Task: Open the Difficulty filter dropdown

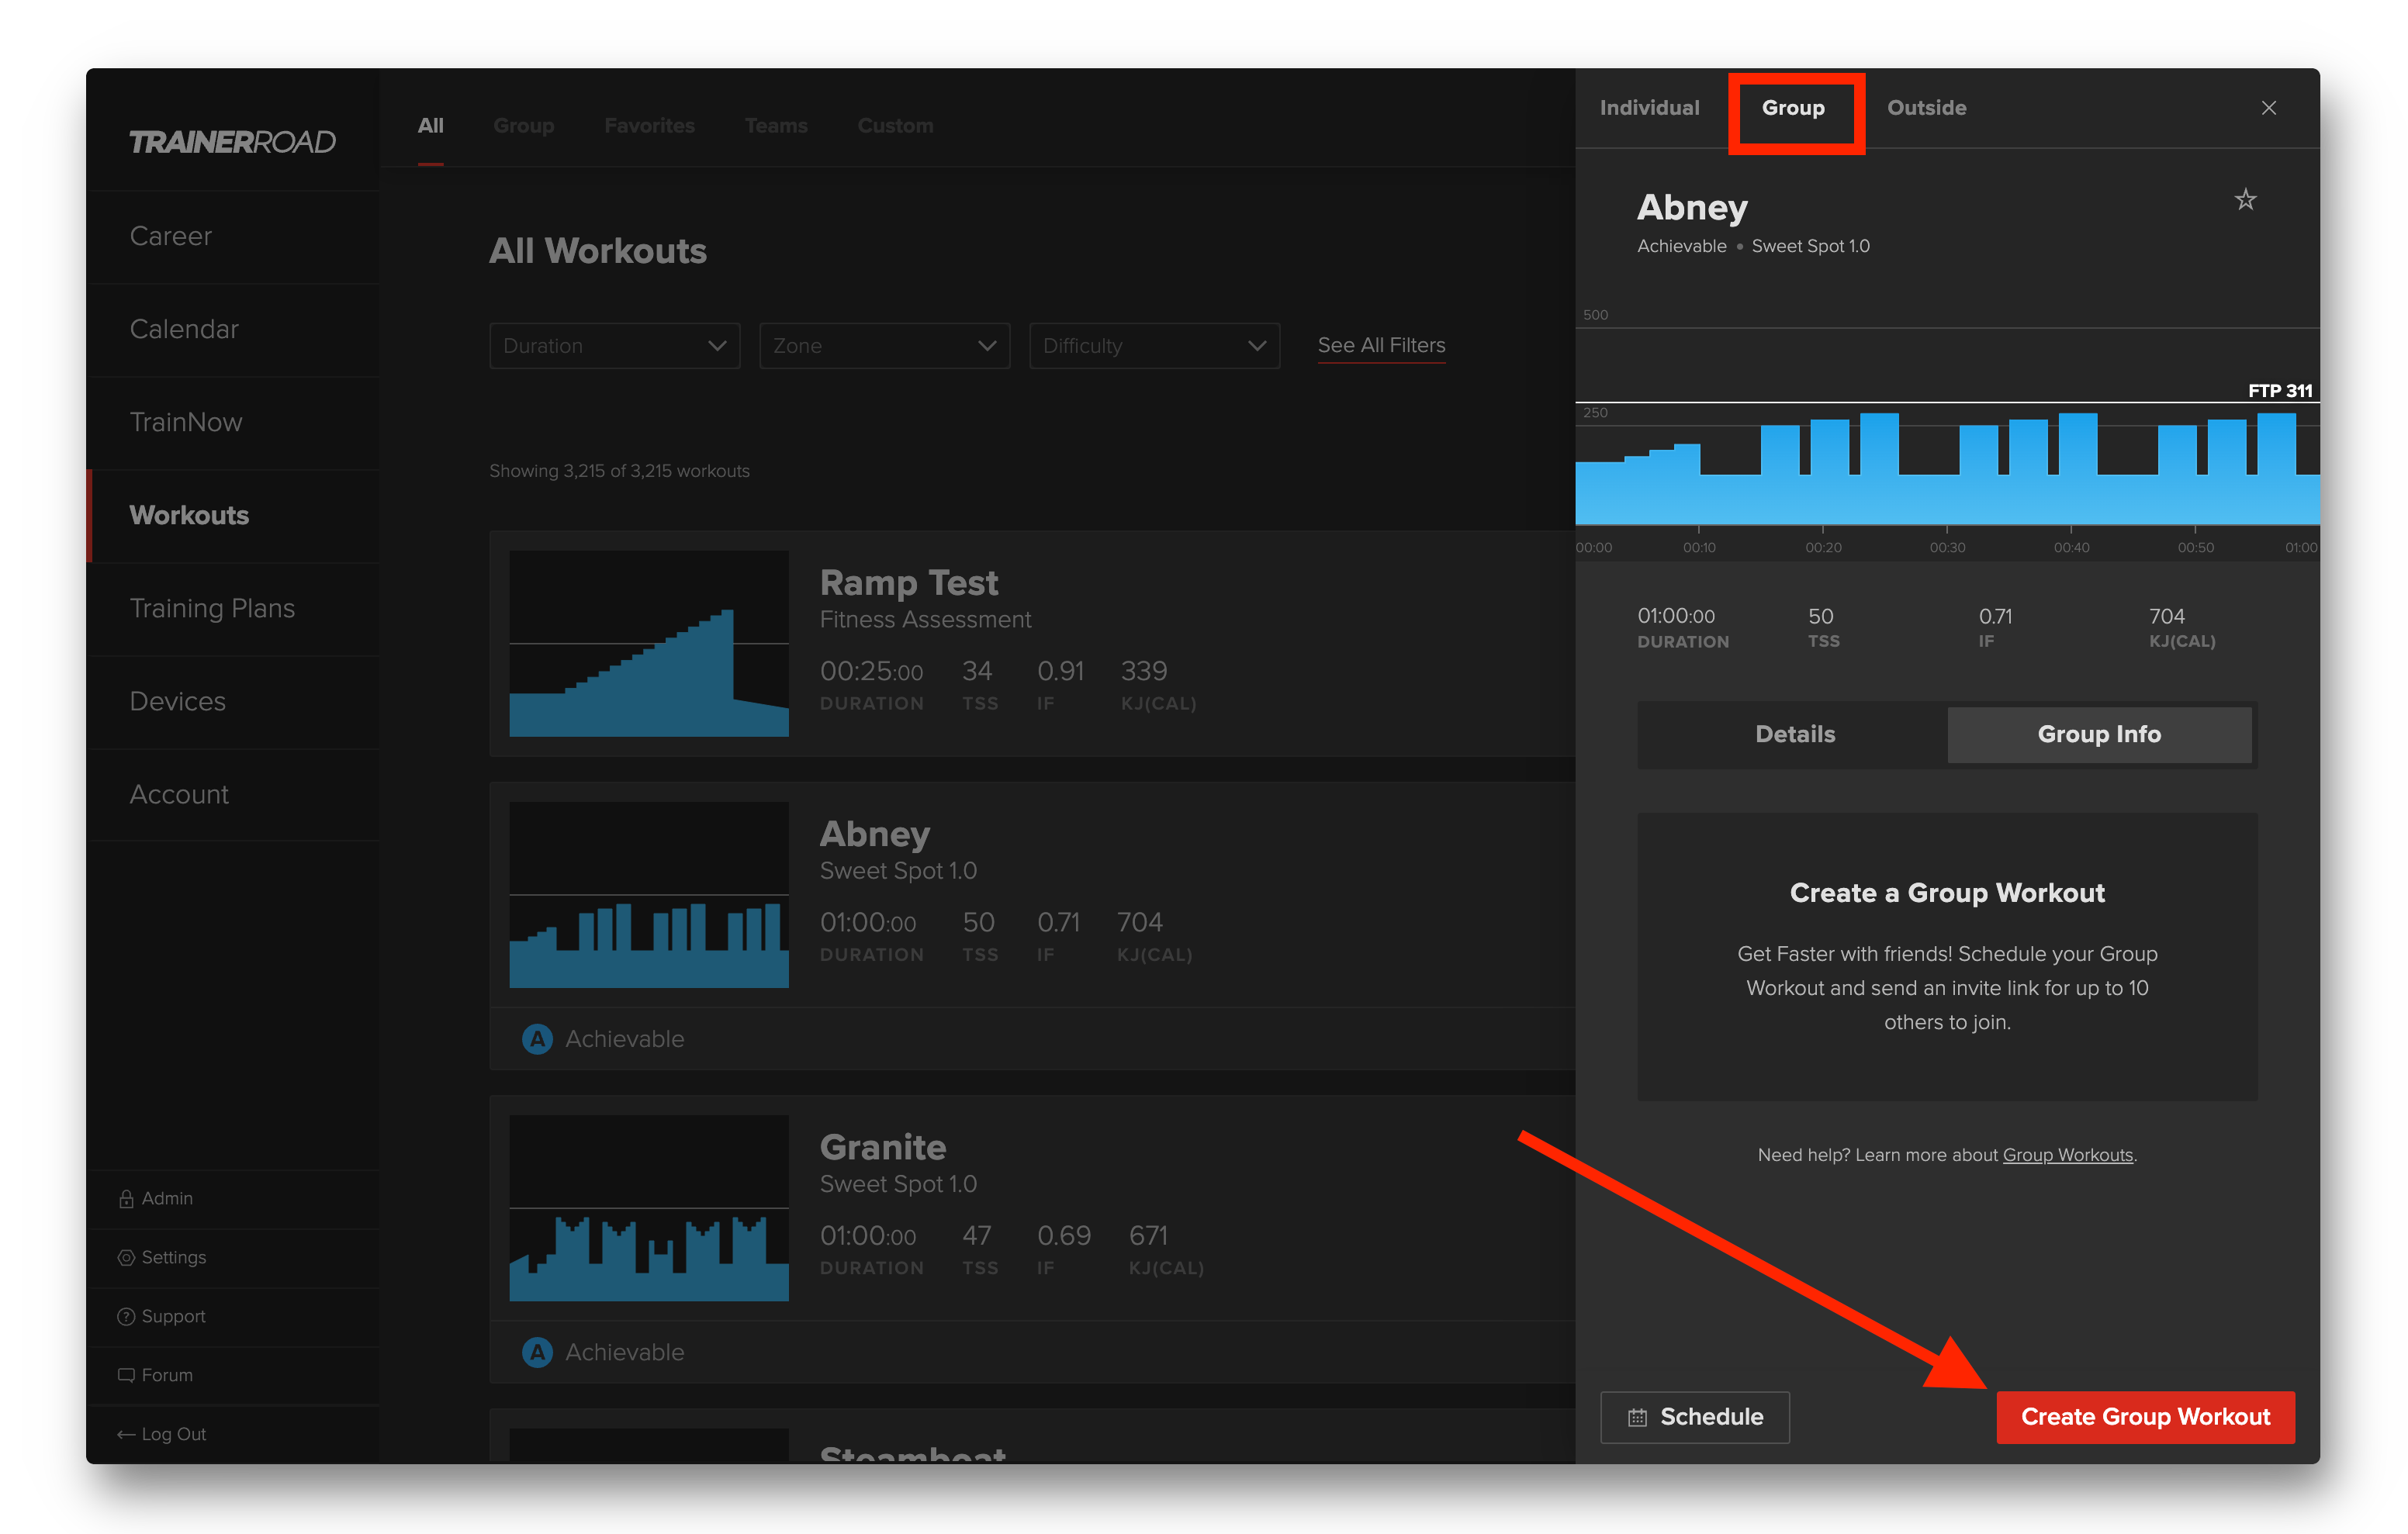Action: (x=1154, y=345)
